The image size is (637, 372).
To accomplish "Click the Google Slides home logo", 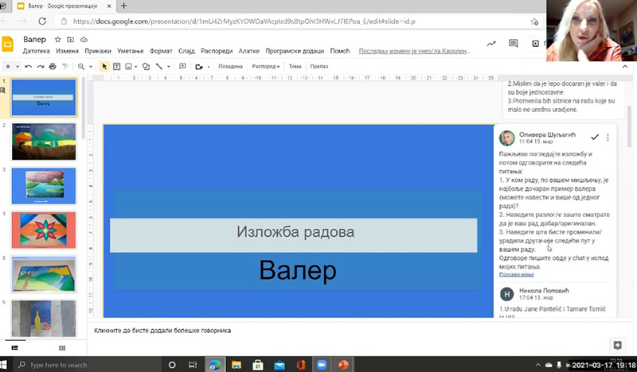I will [x=8, y=44].
